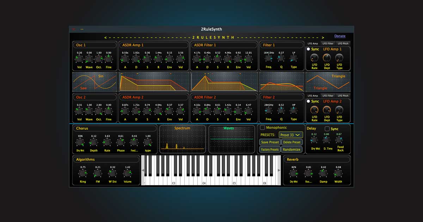
Task: Select lower LFO Pitch tab
Action: 343,96
